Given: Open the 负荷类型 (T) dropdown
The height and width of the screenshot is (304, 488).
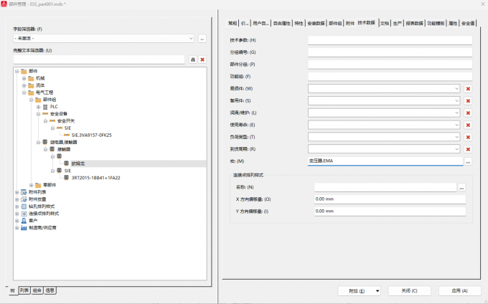Looking at the screenshot, I should pos(456,138).
